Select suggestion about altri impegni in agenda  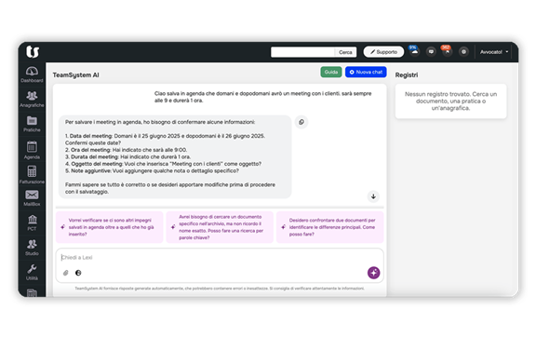(110, 227)
